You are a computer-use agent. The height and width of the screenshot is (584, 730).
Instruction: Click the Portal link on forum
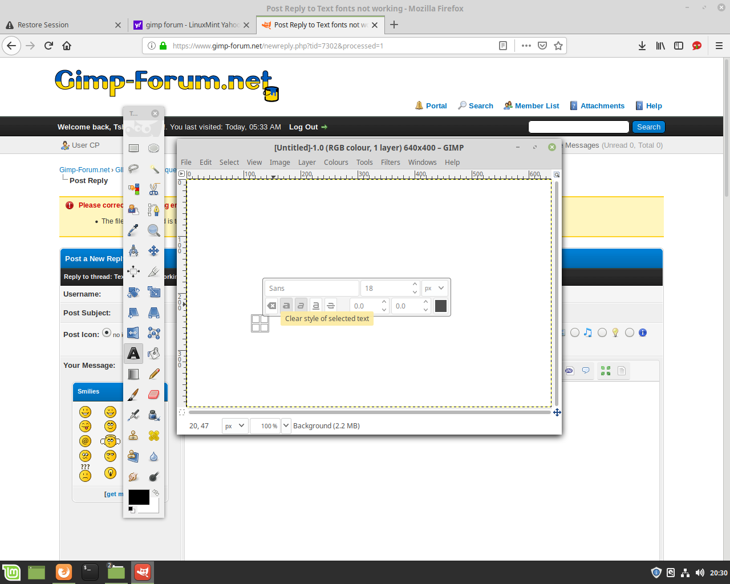[436, 106]
